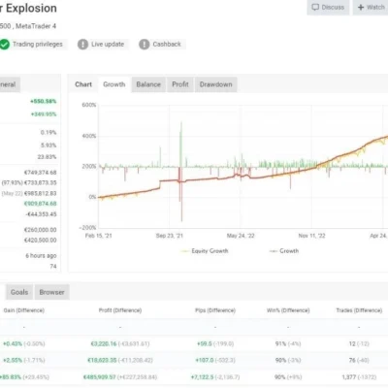Click the plus icon on Watch
Image resolution: width=388 pixels, height=388 pixels.
pyautogui.click(x=361, y=7)
